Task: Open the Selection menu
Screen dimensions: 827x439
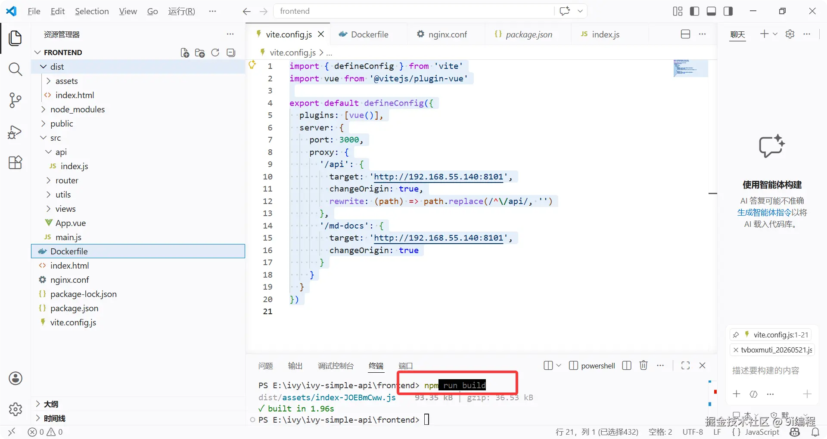Action: pyautogui.click(x=92, y=11)
